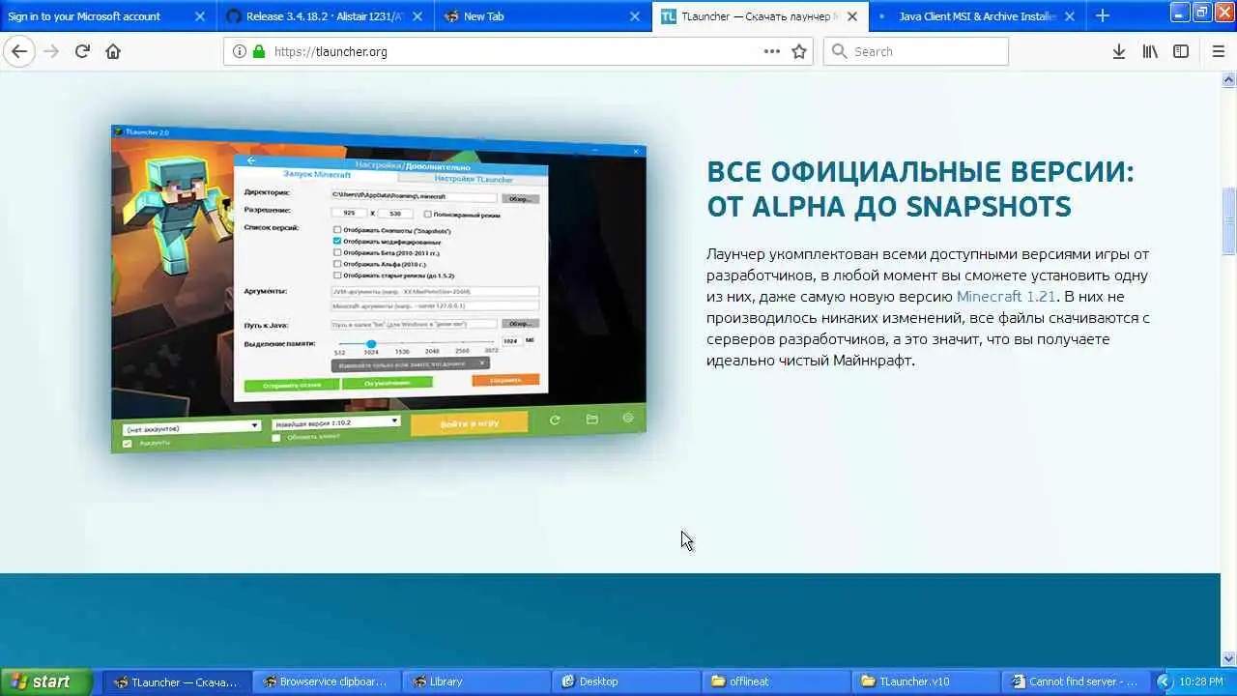The width and height of the screenshot is (1237, 696).
Task: Show site information icon in address bar
Action: 240,51
